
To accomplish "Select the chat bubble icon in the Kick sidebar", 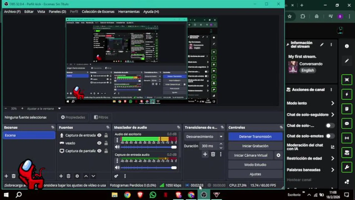I will [347, 123].
